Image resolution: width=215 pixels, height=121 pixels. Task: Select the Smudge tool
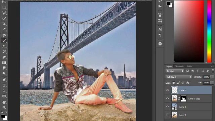tap(4, 68)
